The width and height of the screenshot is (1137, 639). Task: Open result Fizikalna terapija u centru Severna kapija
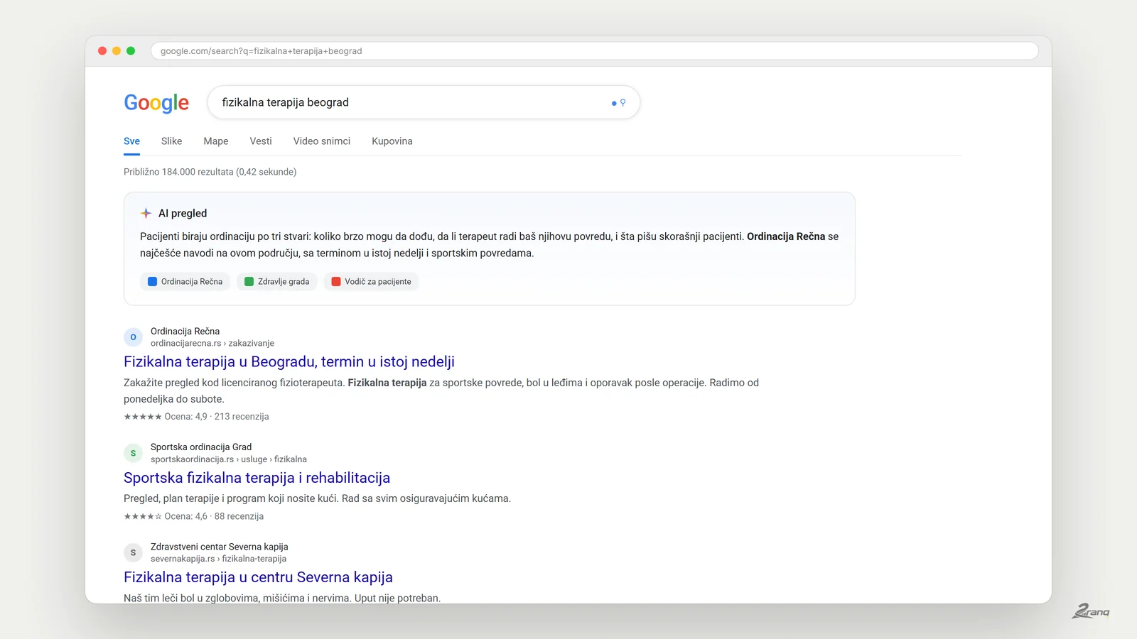click(x=258, y=577)
